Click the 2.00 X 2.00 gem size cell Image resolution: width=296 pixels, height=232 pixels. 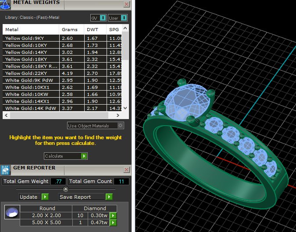pos(46,215)
